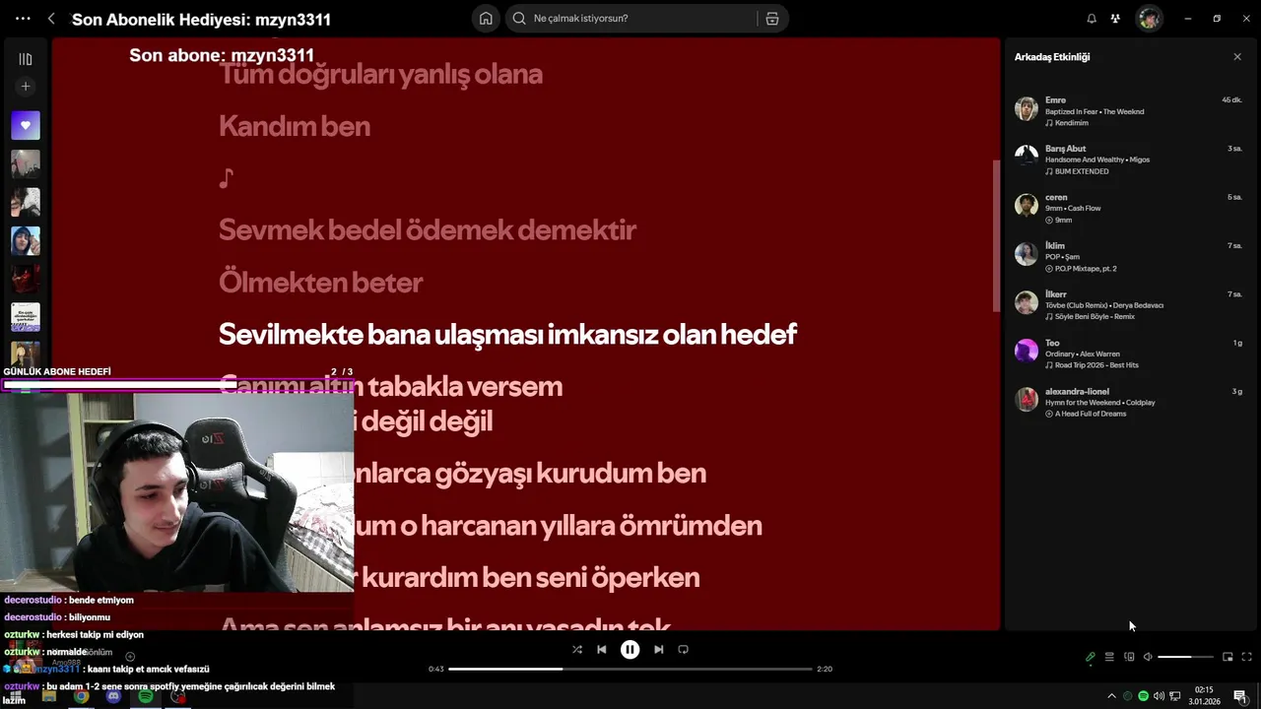Show hidden system tray icons chevron

1112,696
